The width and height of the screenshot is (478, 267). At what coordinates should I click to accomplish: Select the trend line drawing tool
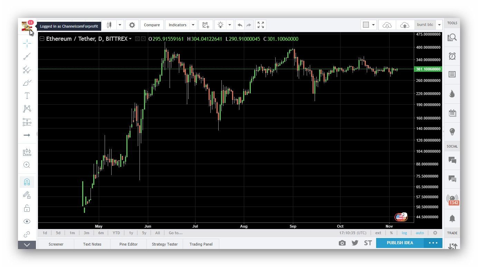pos(27,56)
